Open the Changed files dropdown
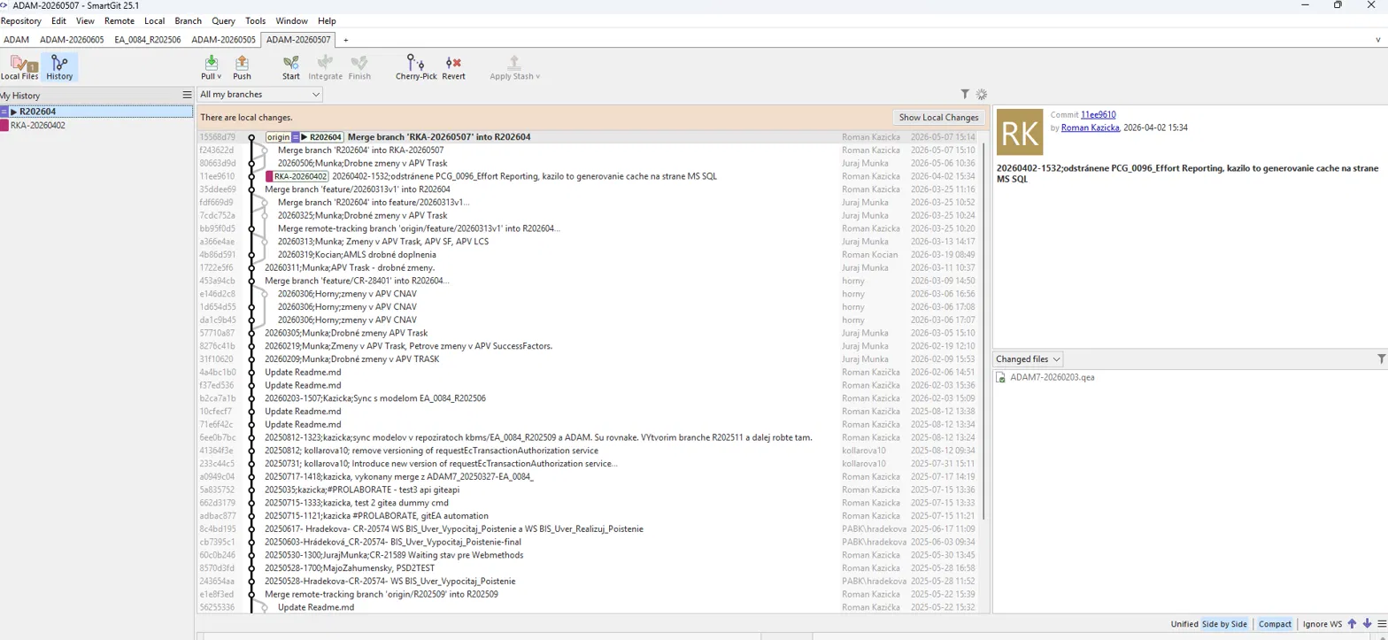This screenshot has height=640, width=1388. tap(1028, 359)
